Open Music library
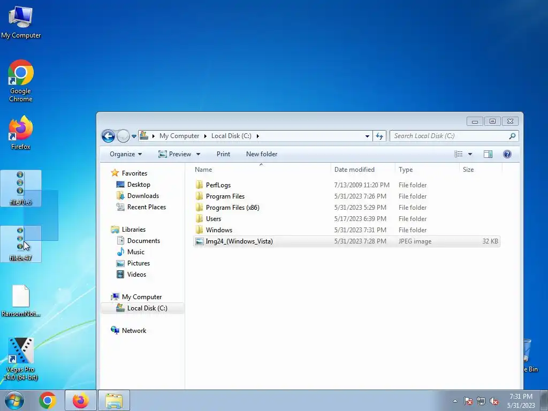This screenshot has width=548, height=411. click(x=131, y=252)
